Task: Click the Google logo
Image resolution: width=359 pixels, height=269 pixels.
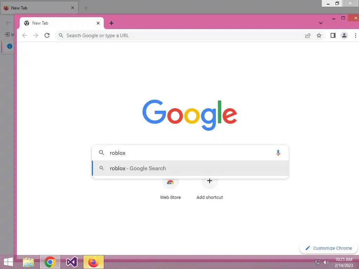Action: click(190, 115)
